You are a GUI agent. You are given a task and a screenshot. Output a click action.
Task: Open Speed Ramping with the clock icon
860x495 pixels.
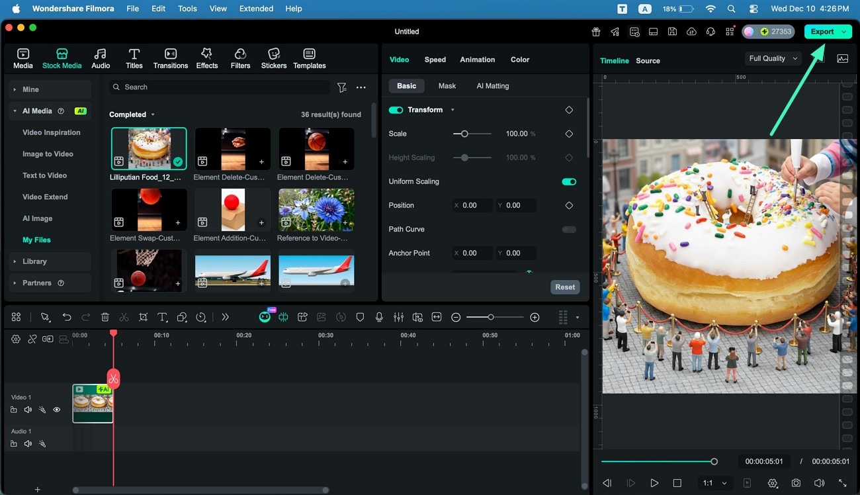point(200,317)
